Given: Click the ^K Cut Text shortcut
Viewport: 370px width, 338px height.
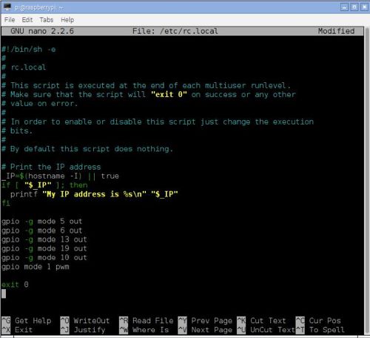Looking at the screenshot, I should click(261, 321).
